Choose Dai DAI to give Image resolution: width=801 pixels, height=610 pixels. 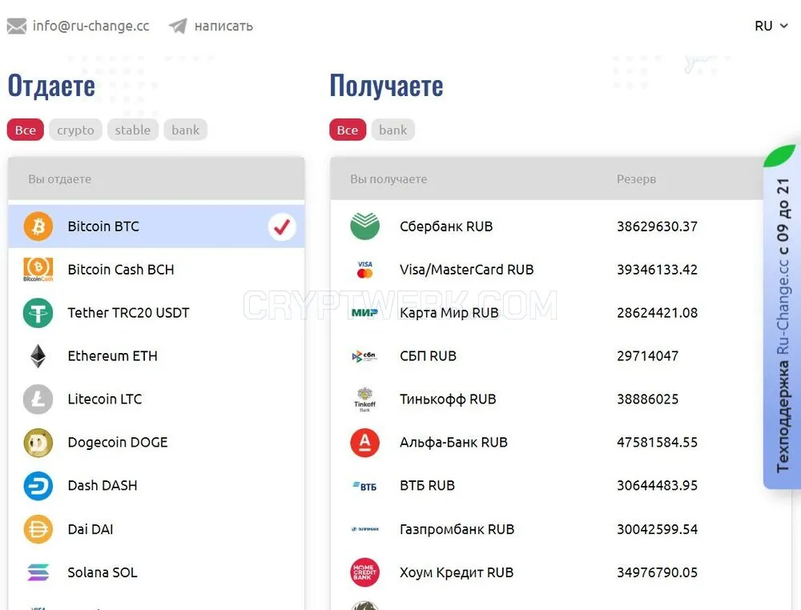156,529
